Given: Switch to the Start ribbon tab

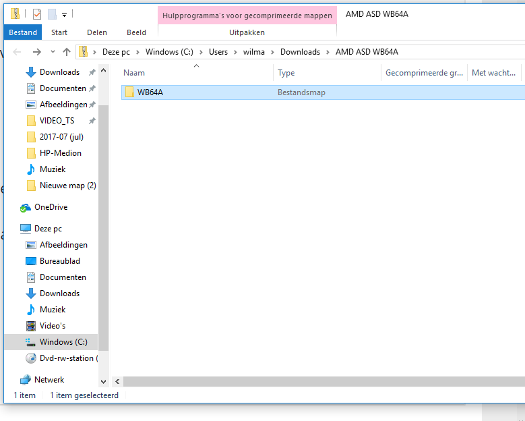Looking at the screenshot, I should (59, 32).
